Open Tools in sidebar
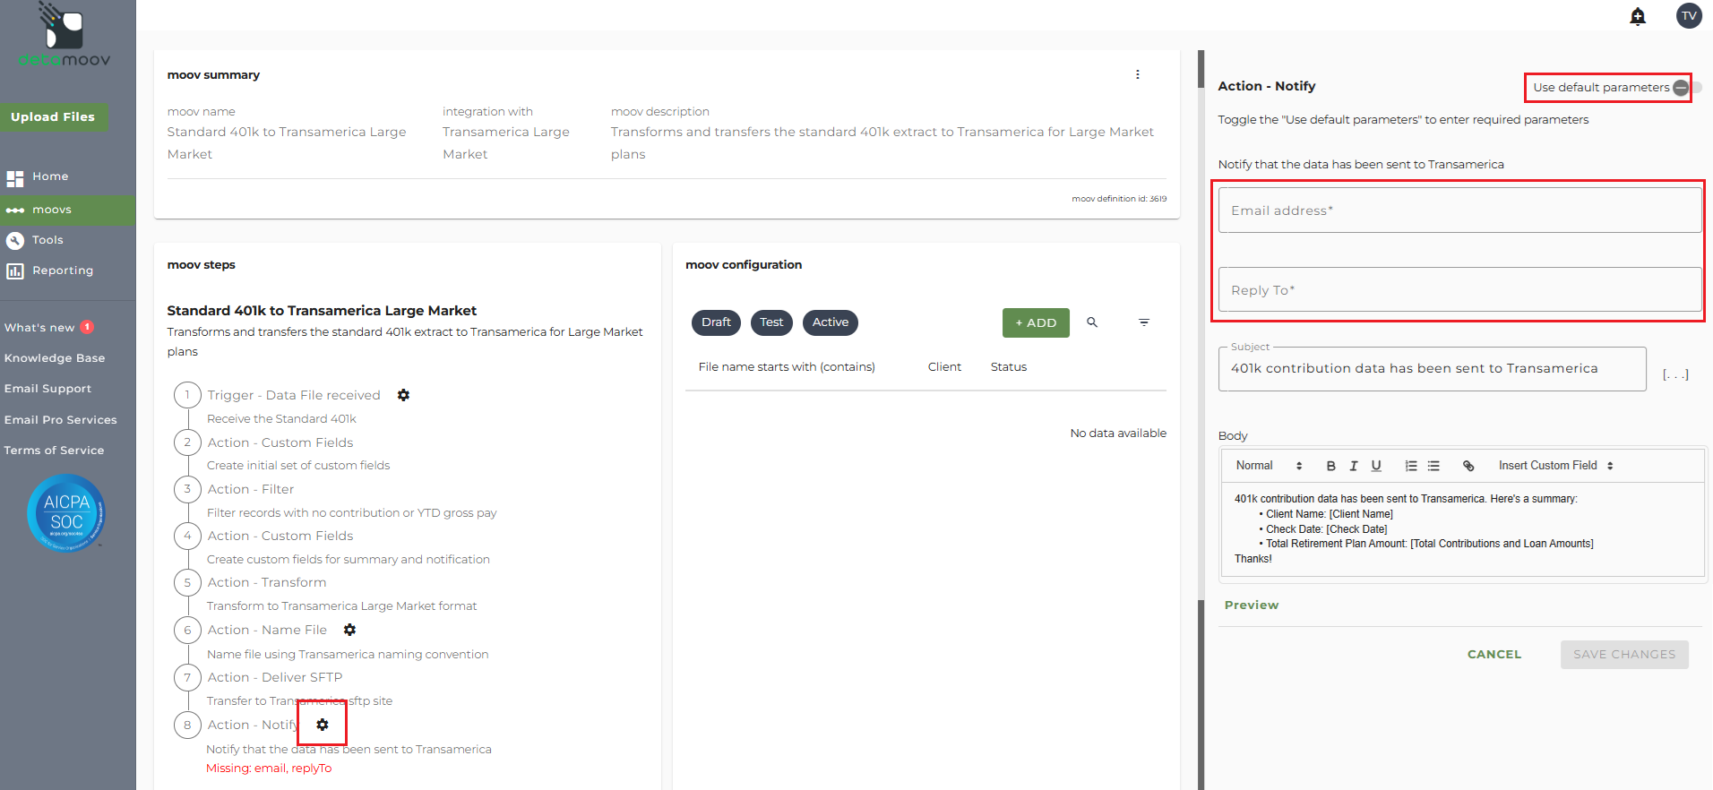Screen dimensions: 1713x790 pos(47,240)
